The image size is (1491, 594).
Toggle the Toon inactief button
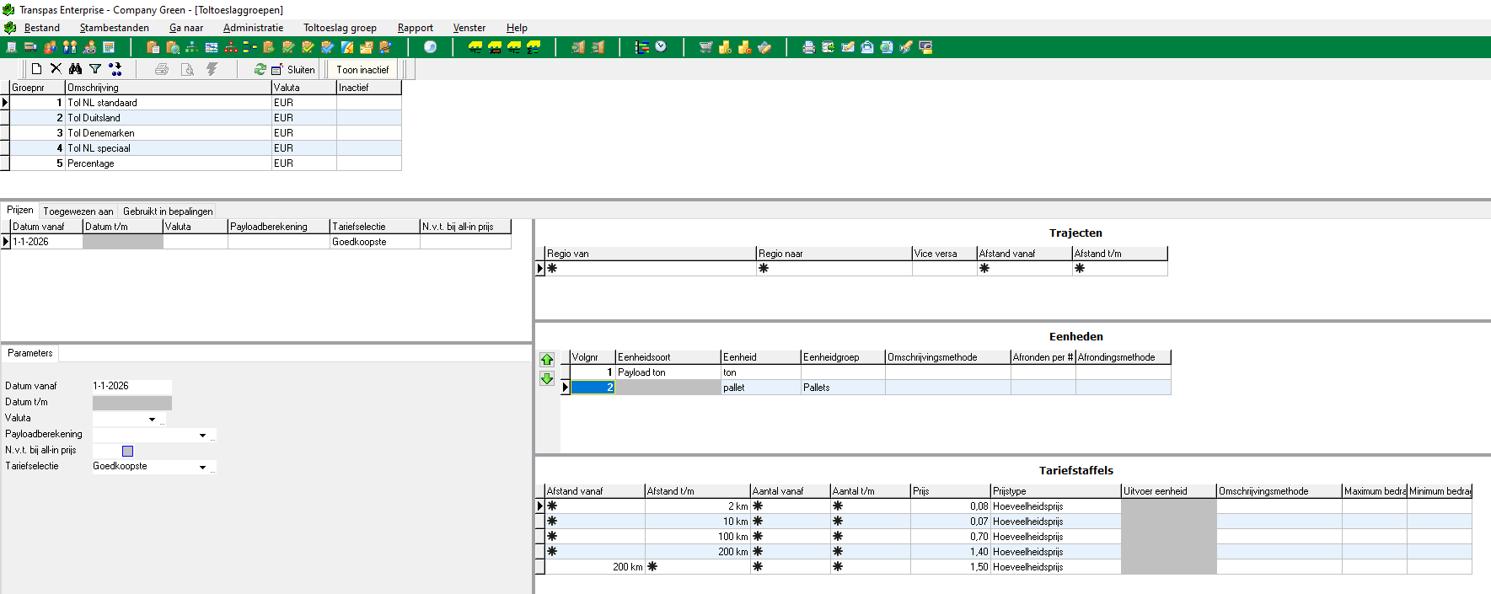pos(362,70)
